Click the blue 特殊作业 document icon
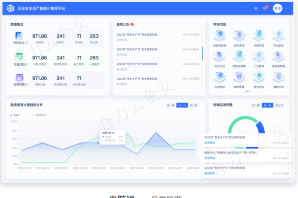Screen dimensions: 298x198 click(19, 36)
